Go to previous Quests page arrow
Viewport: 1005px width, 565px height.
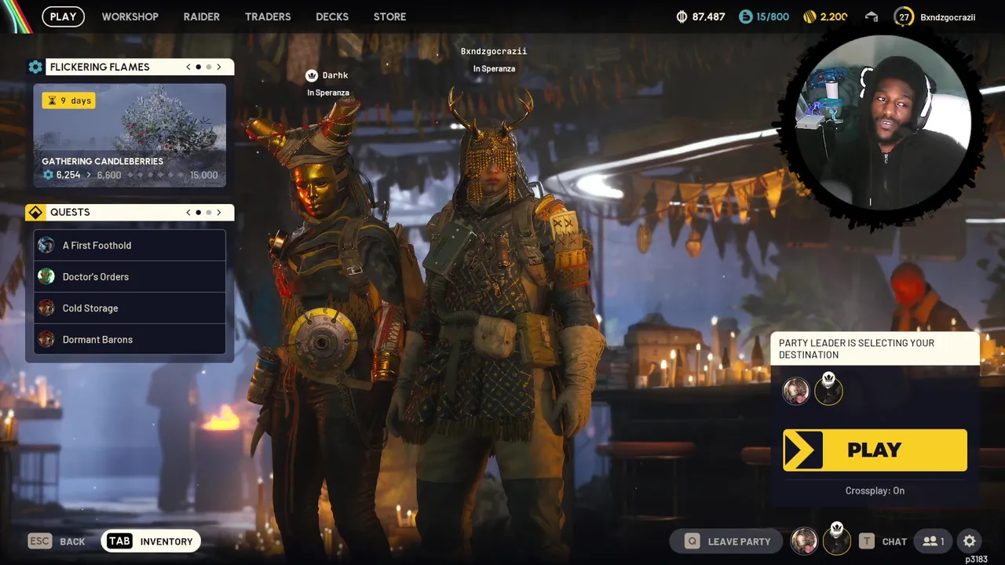[x=188, y=212]
